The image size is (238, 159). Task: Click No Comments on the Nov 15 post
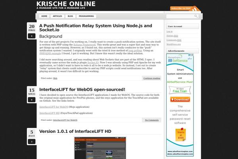click(x=152, y=120)
